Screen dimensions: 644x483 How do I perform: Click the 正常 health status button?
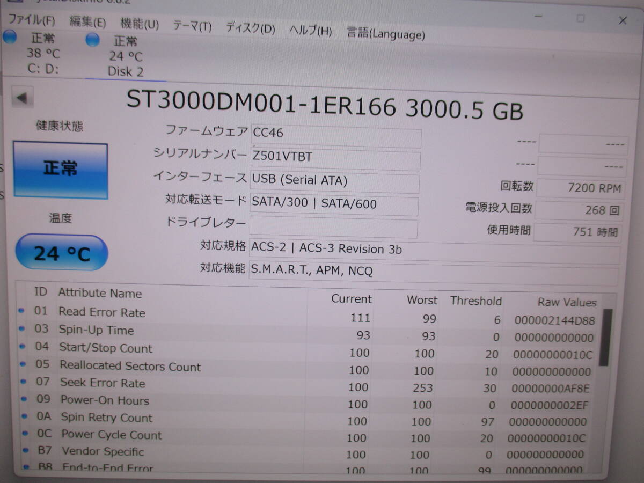click(60, 170)
